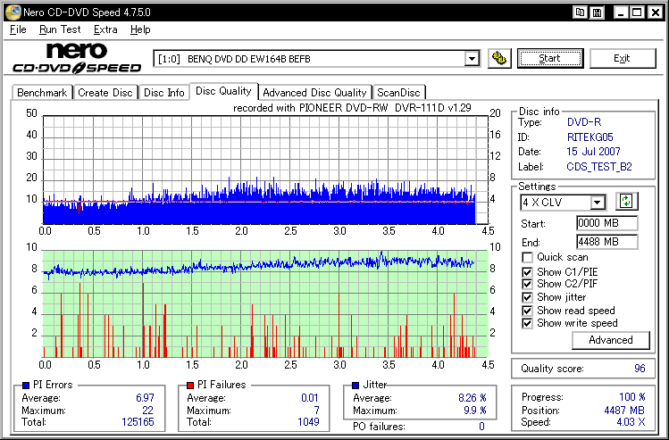
Task: Click the Start MB input field
Action: [x=606, y=223]
